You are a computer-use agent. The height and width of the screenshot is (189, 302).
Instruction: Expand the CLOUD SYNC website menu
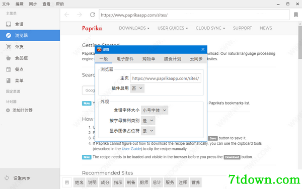coord(210,28)
